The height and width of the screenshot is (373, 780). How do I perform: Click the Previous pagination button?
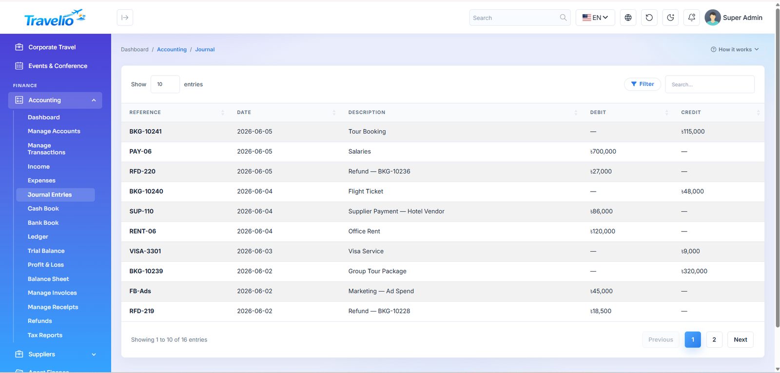tap(661, 339)
